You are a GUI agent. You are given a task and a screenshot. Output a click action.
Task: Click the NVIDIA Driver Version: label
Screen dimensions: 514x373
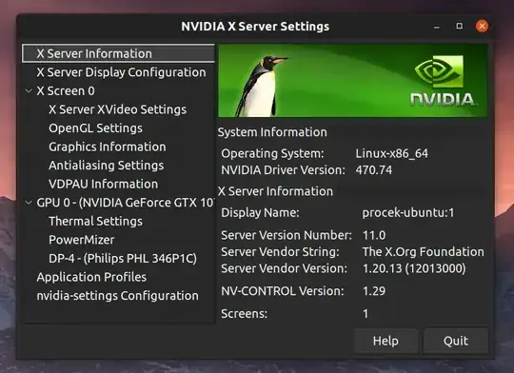pos(284,170)
